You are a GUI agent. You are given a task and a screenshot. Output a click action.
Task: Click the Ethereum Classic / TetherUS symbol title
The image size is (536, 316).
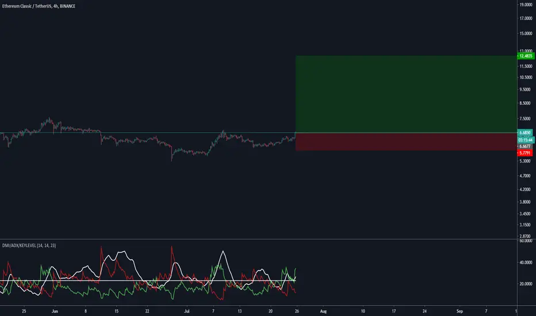point(39,6)
